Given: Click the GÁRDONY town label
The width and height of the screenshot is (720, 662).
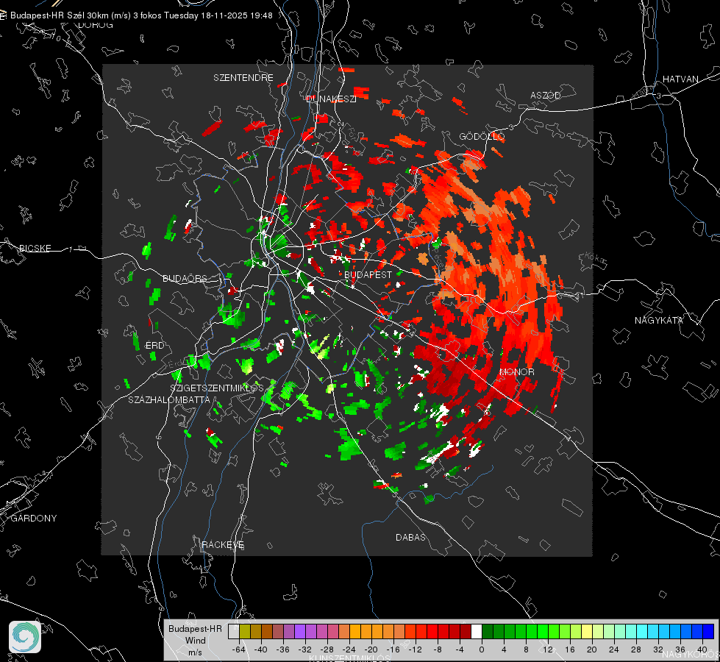Looking at the screenshot, I should coord(34,519).
